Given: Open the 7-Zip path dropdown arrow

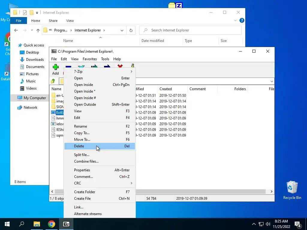Looking at the screenshot, I should [272, 81].
